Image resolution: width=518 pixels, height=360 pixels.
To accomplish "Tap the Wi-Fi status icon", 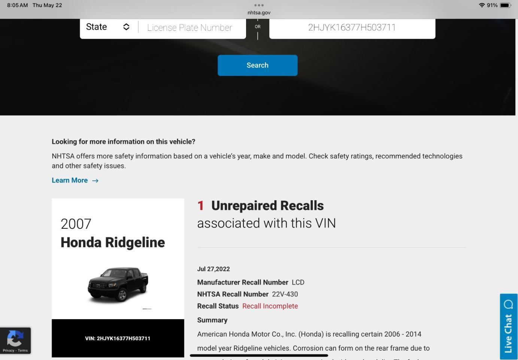I will click(482, 5).
